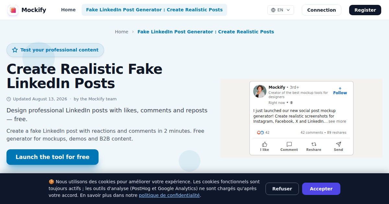Click Right now timestamp in post
The image size is (389, 204).
pos(277,103)
